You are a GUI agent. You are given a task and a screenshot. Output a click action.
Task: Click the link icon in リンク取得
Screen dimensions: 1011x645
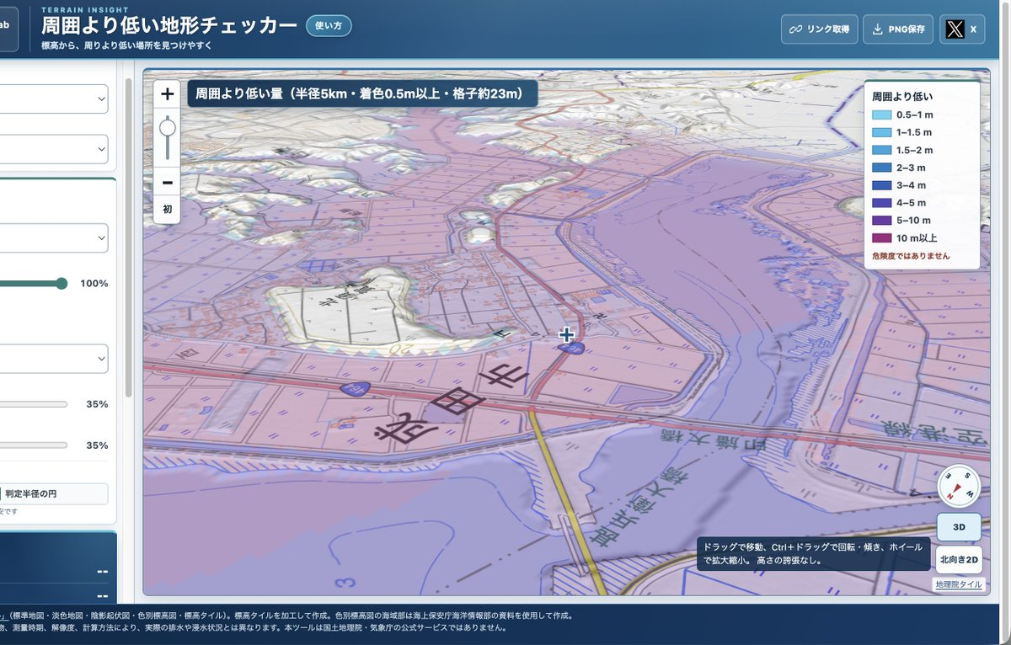tap(794, 29)
